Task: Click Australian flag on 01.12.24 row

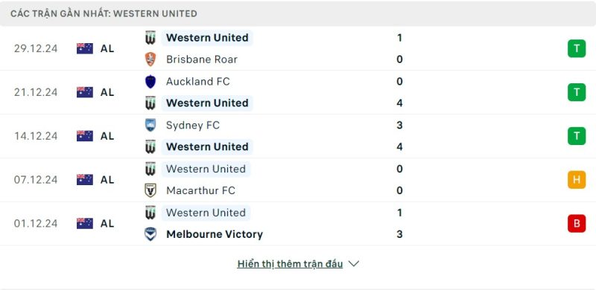Action: pos(85,223)
